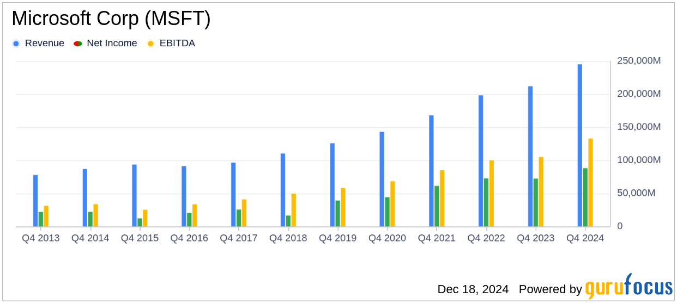
Task: Click the Q4 2024 EBITDA bar
Action: point(591,183)
